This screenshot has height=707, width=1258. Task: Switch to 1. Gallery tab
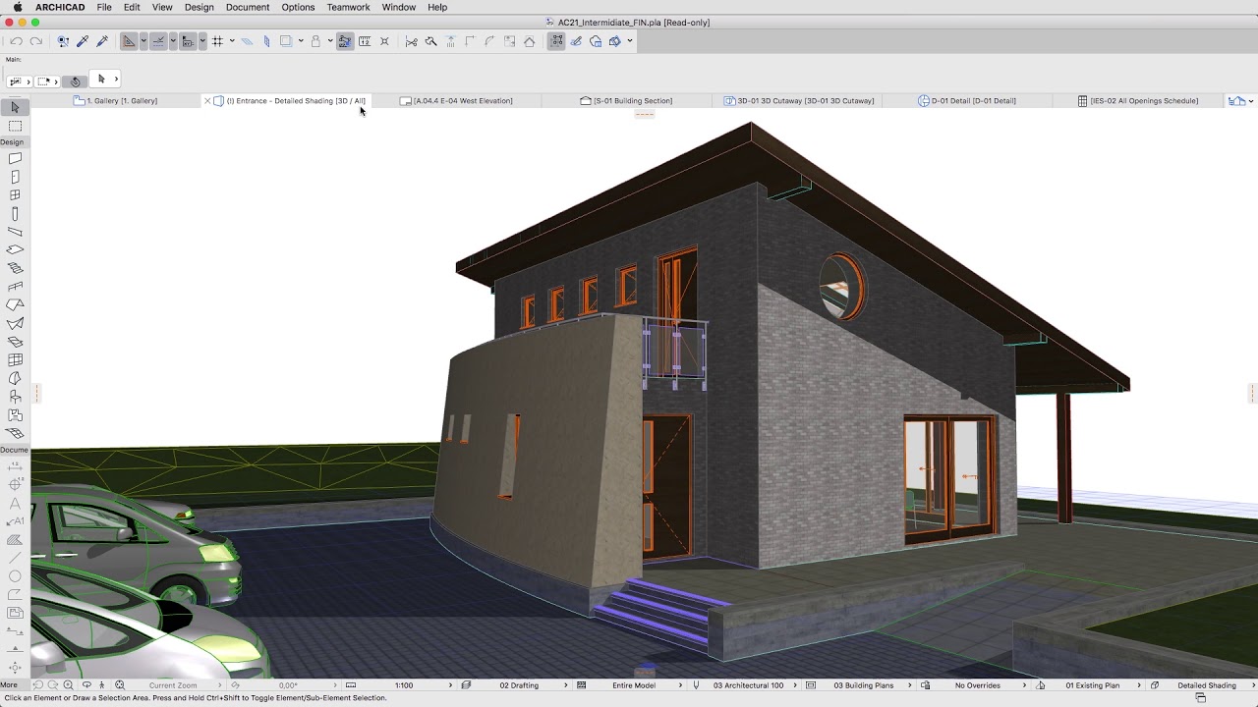(115, 100)
